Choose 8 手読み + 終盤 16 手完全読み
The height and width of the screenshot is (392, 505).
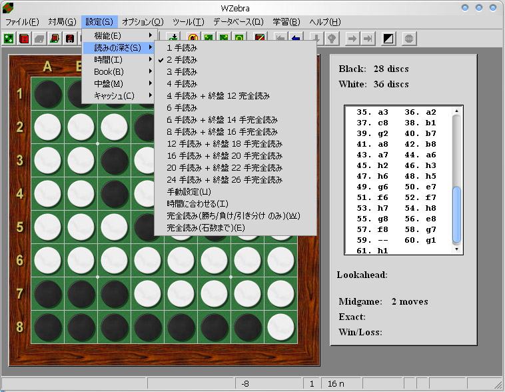click(x=235, y=131)
